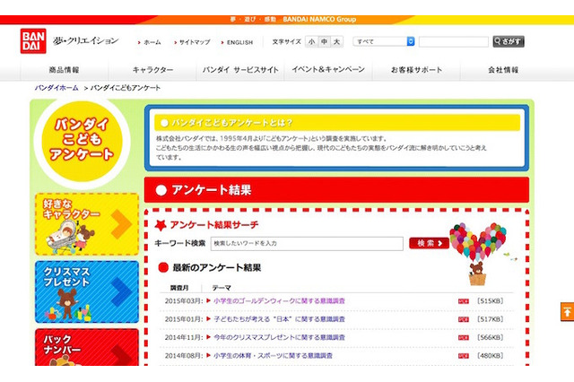Click PDF icon for 2014年11月 survey
This screenshot has width=574, height=382.
(463, 338)
